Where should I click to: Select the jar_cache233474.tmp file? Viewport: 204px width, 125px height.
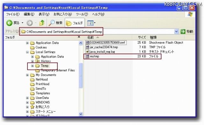(x=104, y=47)
